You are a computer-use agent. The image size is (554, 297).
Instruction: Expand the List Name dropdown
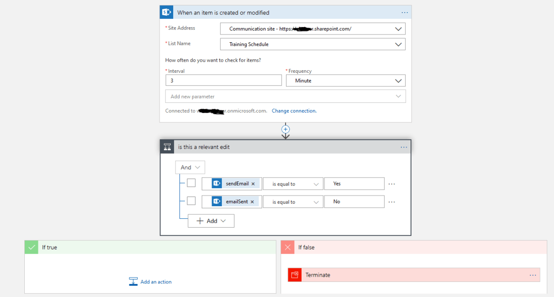click(x=398, y=44)
